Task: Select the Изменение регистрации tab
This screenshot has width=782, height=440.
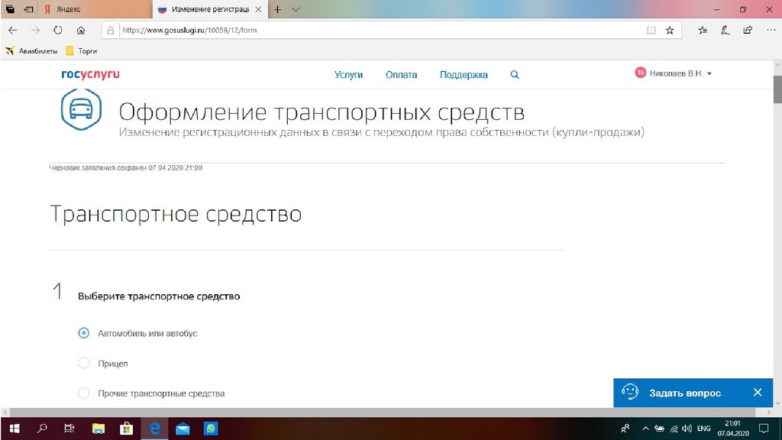Action: coord(209,9)
